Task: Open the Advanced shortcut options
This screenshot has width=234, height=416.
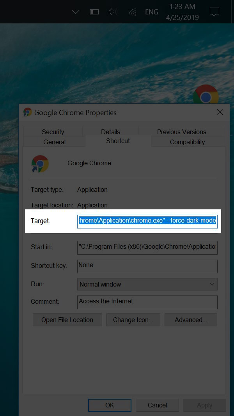Action: [x=191, y=320]
